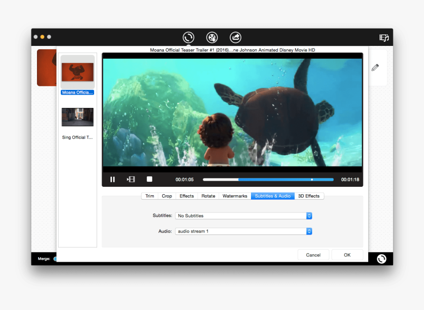Viewport: 424px width, 310px height.
Task: Select the Sing Official Trailer clip
Action: pos(77,117)
